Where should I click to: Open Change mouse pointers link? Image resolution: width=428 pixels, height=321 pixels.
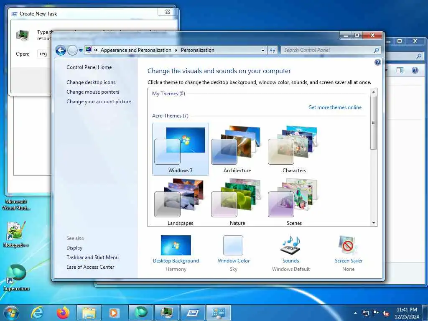click(x=93, y=92)
